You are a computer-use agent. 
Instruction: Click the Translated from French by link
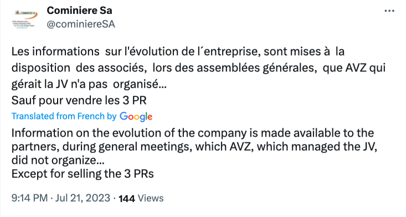click(x=64, y=116)
